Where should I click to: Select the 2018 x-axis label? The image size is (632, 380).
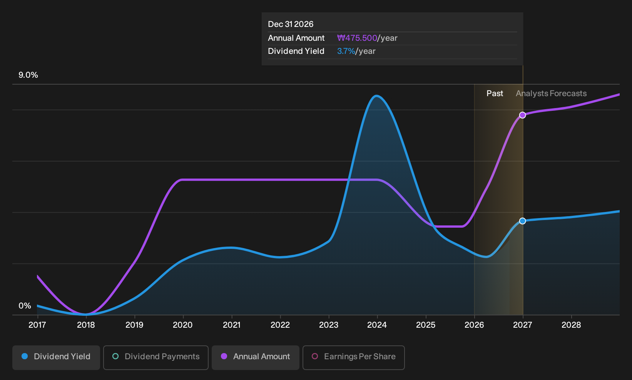pos(86,325)
